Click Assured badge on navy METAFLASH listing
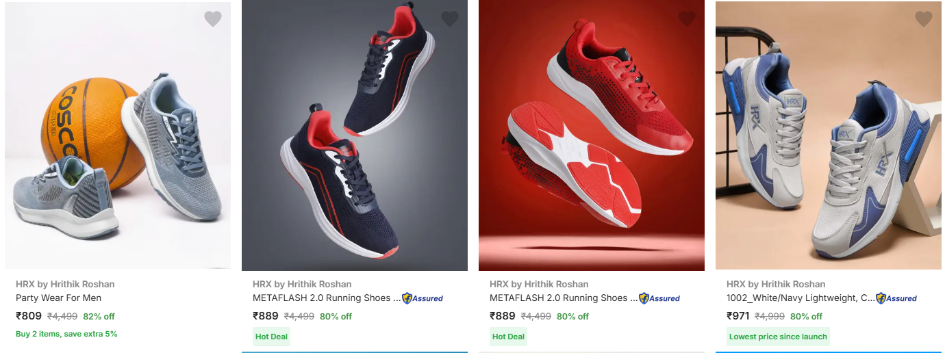The height and width of the screenshot is (353, 945). tap(423, 298)
